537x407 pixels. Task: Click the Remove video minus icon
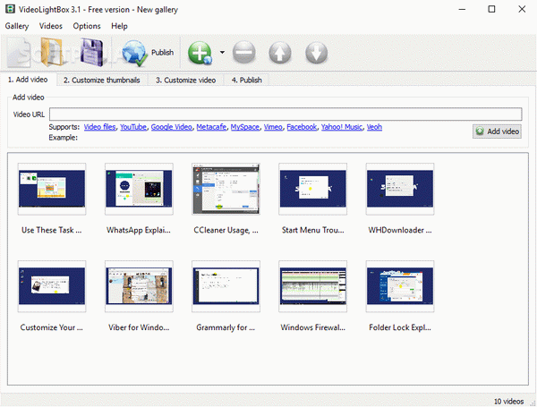pyautogui.click(x=243, y=53)
